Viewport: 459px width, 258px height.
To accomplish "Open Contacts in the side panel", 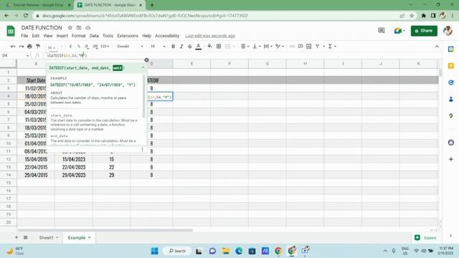I will [451, 99].
